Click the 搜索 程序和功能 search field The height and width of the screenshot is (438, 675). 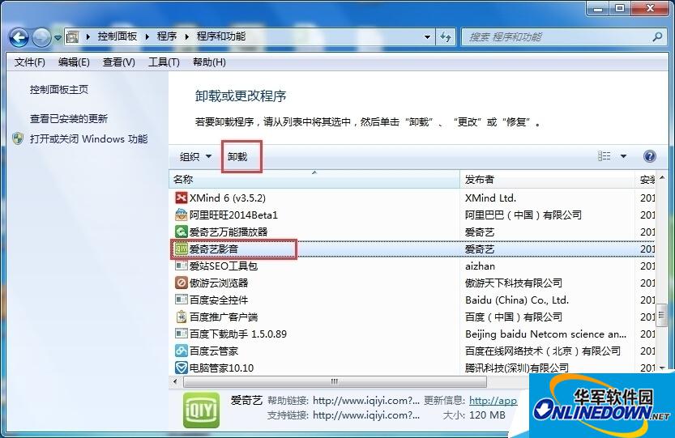tap(558, 36)
